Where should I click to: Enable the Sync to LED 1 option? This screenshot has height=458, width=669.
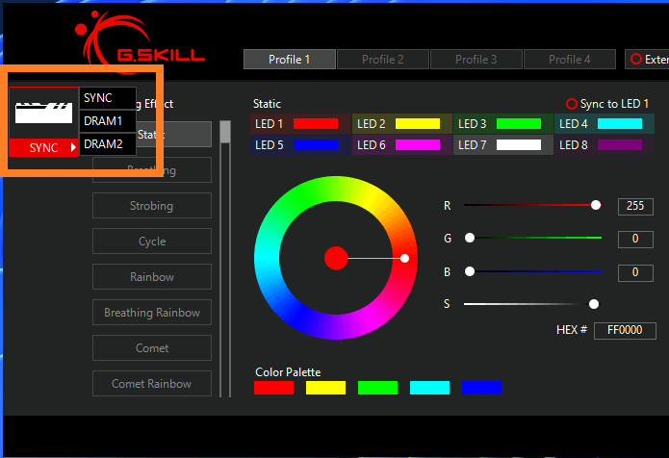pos(572,104)
